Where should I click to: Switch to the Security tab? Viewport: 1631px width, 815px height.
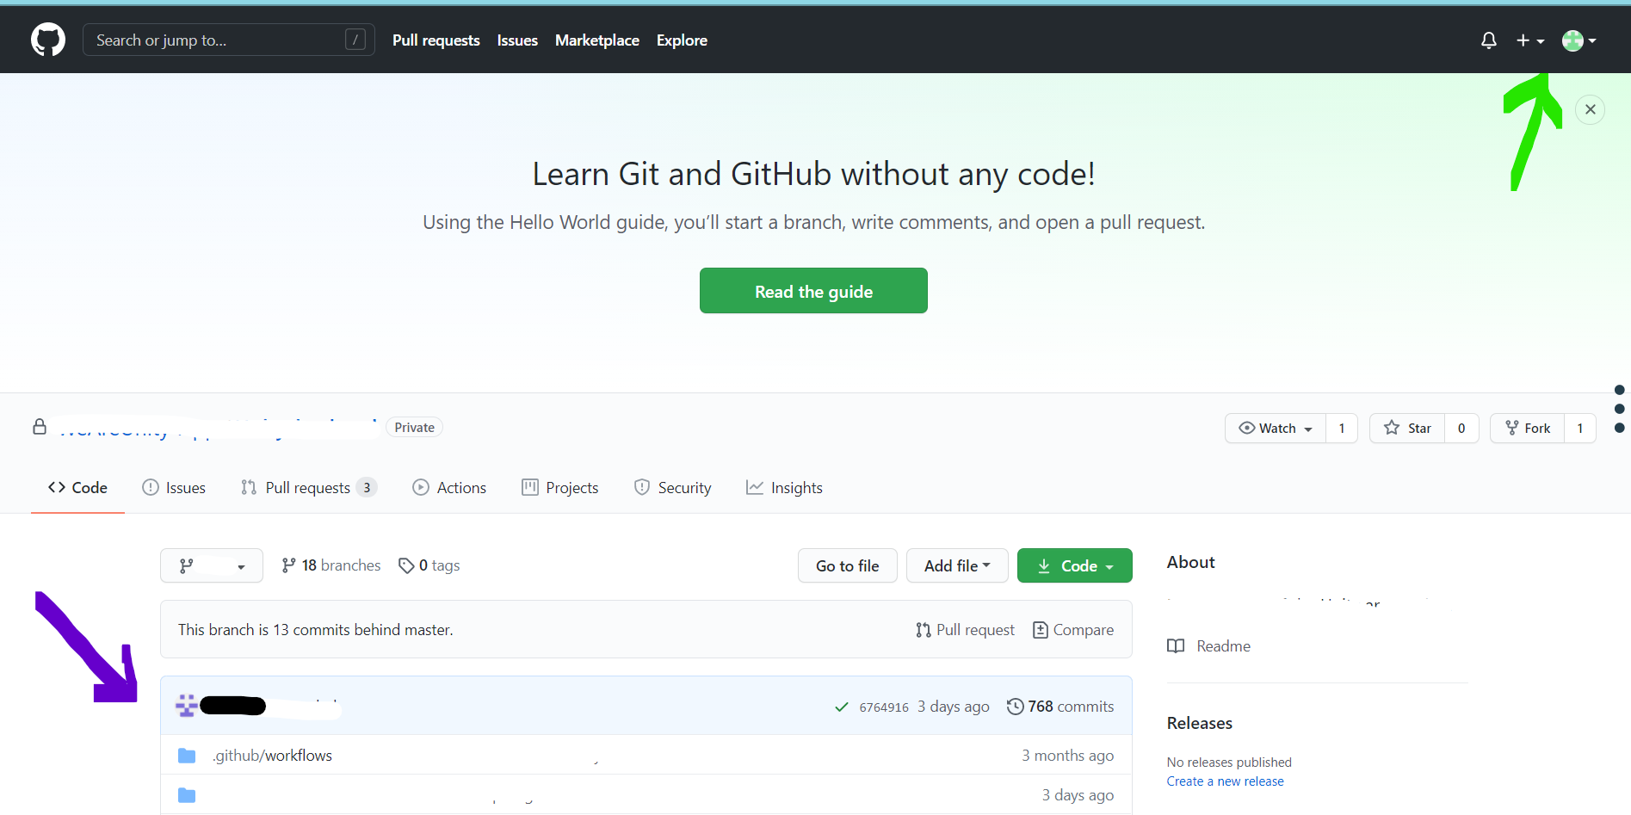pos(673,488)
